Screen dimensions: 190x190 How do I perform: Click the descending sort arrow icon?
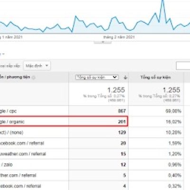pos(125,77)
